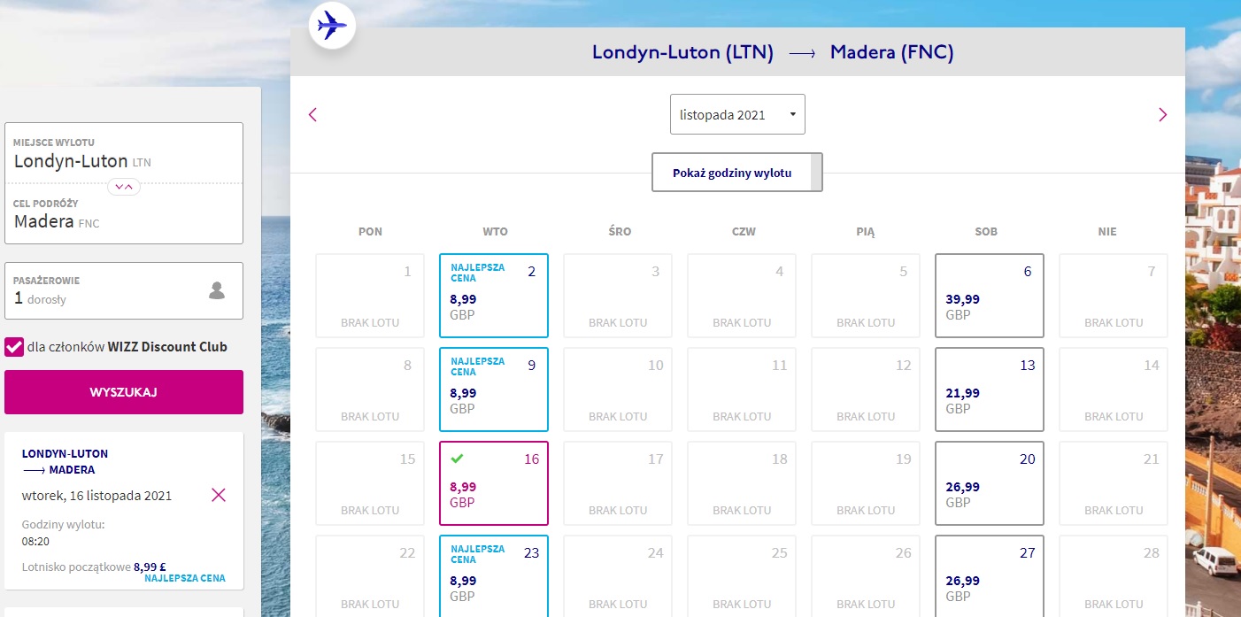Go to next month with right arrow
The width and height of the screenshot is (1241, 617).
click(1162, 114)
